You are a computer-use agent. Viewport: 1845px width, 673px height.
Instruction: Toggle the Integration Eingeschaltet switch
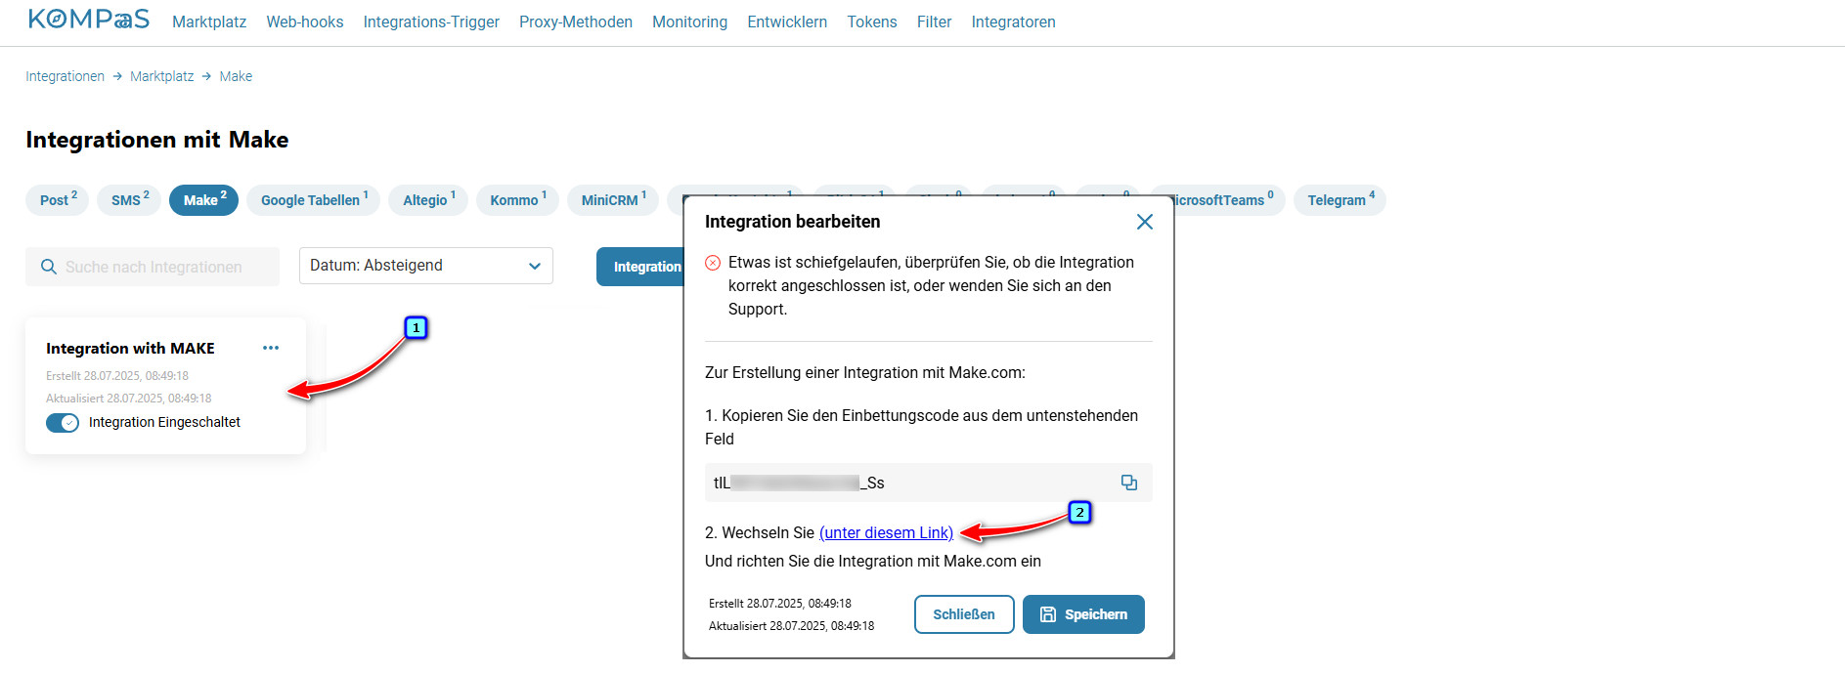pyautogui.click(x=63, y=423)
